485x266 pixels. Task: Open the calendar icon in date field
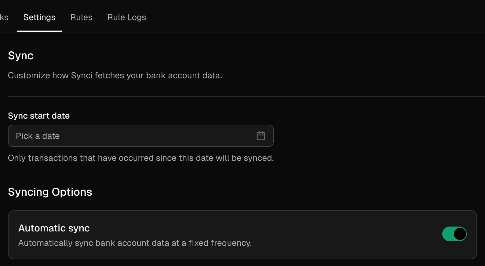tap(261, 136)
